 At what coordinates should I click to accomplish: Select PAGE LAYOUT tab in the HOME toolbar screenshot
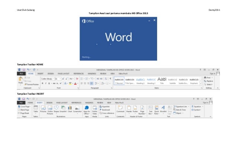[64, 73]
